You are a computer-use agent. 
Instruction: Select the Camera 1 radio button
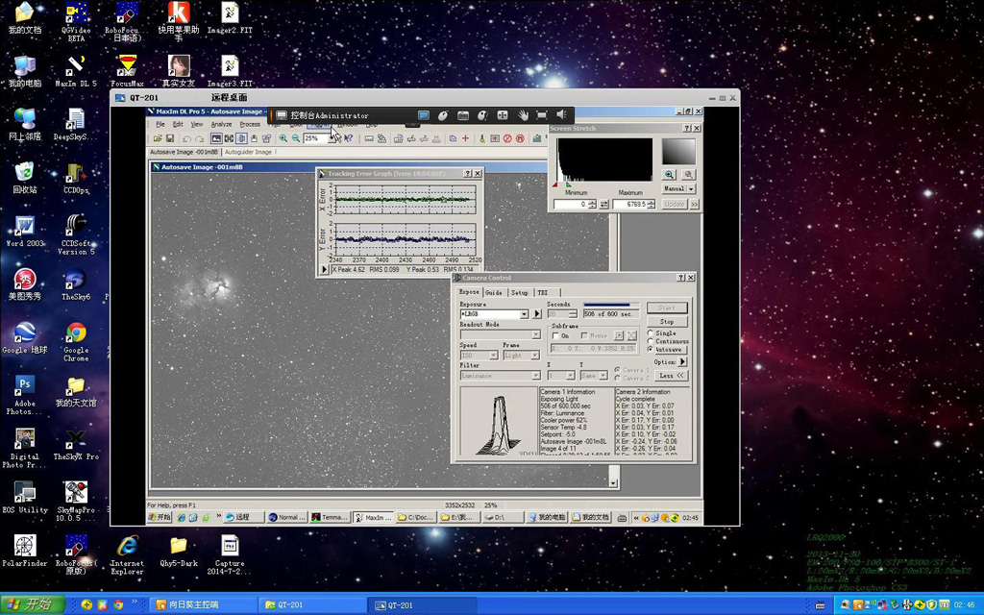point(618,370)
